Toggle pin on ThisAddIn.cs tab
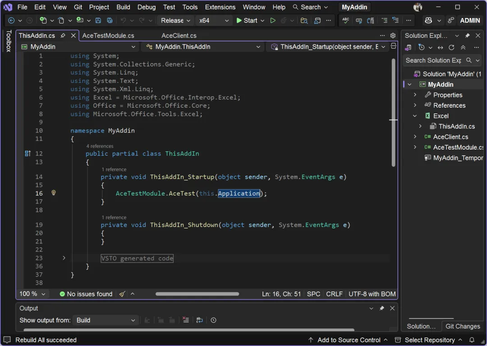Viewport: 487px width, 346px height. coord(63,36)
